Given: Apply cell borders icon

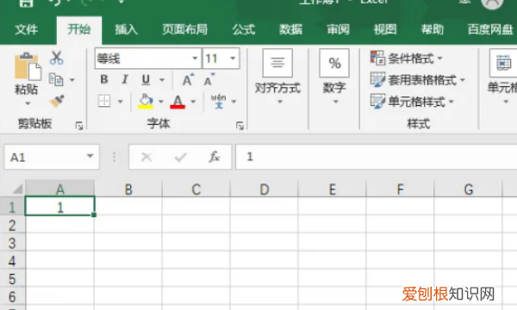Looking at the screenshot, I should 104,101.
